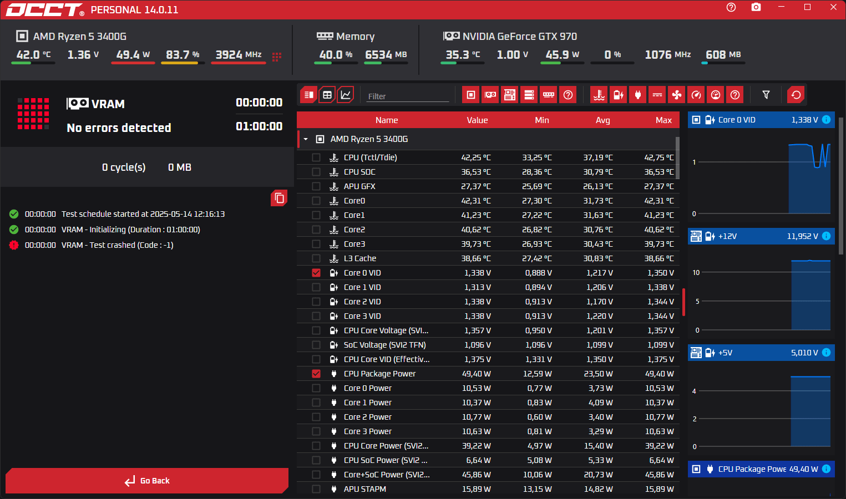
Task: Collapse the AMD Ryzen 5 3400G group
Action: (306, 139)
